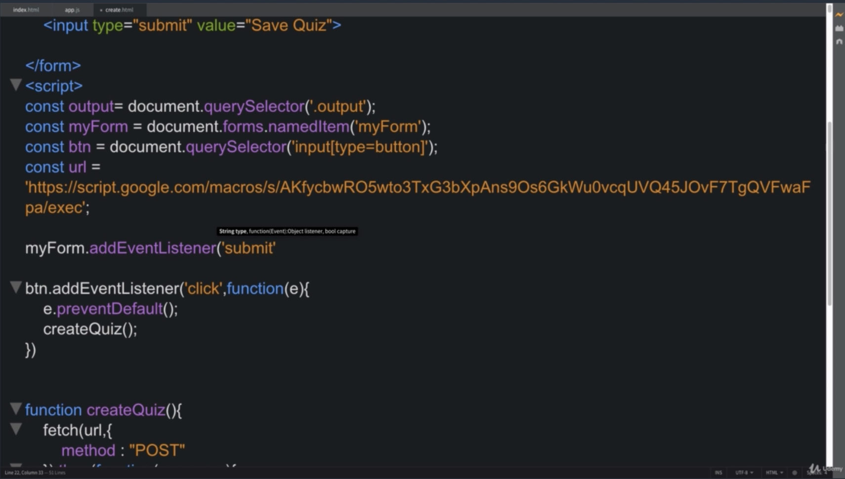Open the Extension Manager brick icon
Viewport: 845px width, 479px height.
[839, 28]
